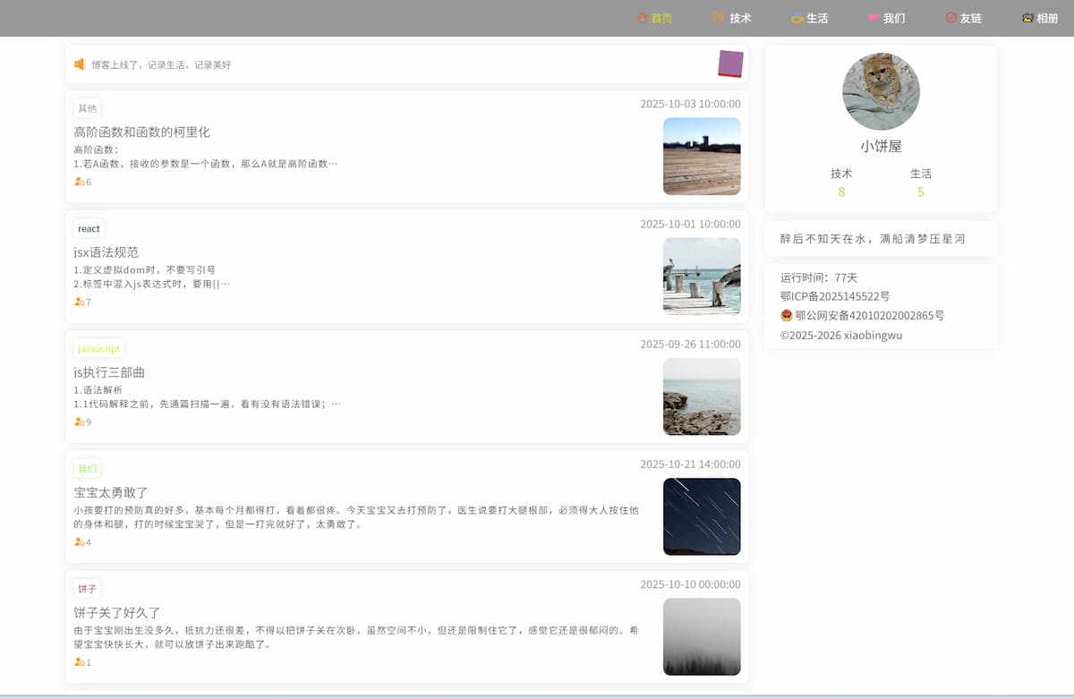This screenshot has width=1074, height=699.
Task: Click the 饼子 tag on the last post
Action: 87,589
